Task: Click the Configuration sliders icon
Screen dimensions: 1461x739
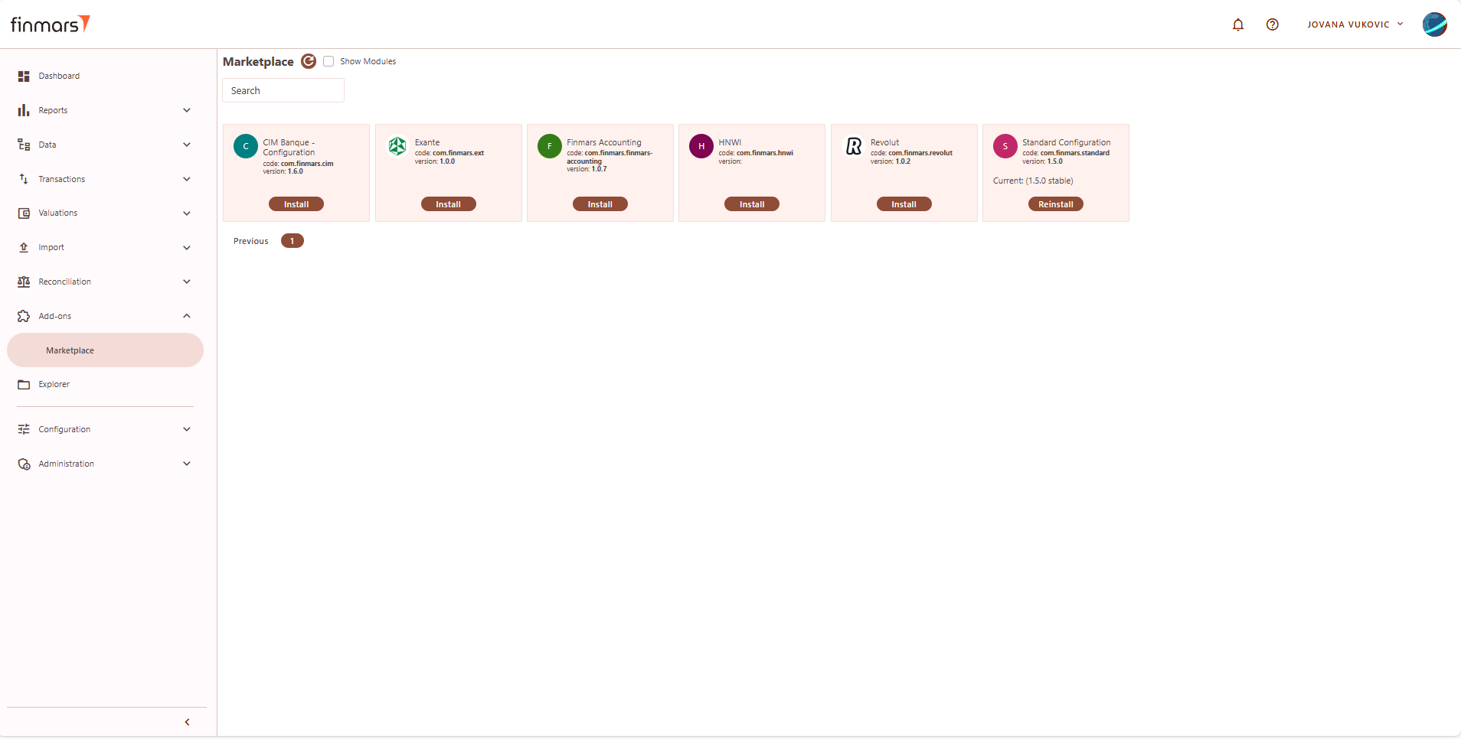Action: [x=24, y=429]
